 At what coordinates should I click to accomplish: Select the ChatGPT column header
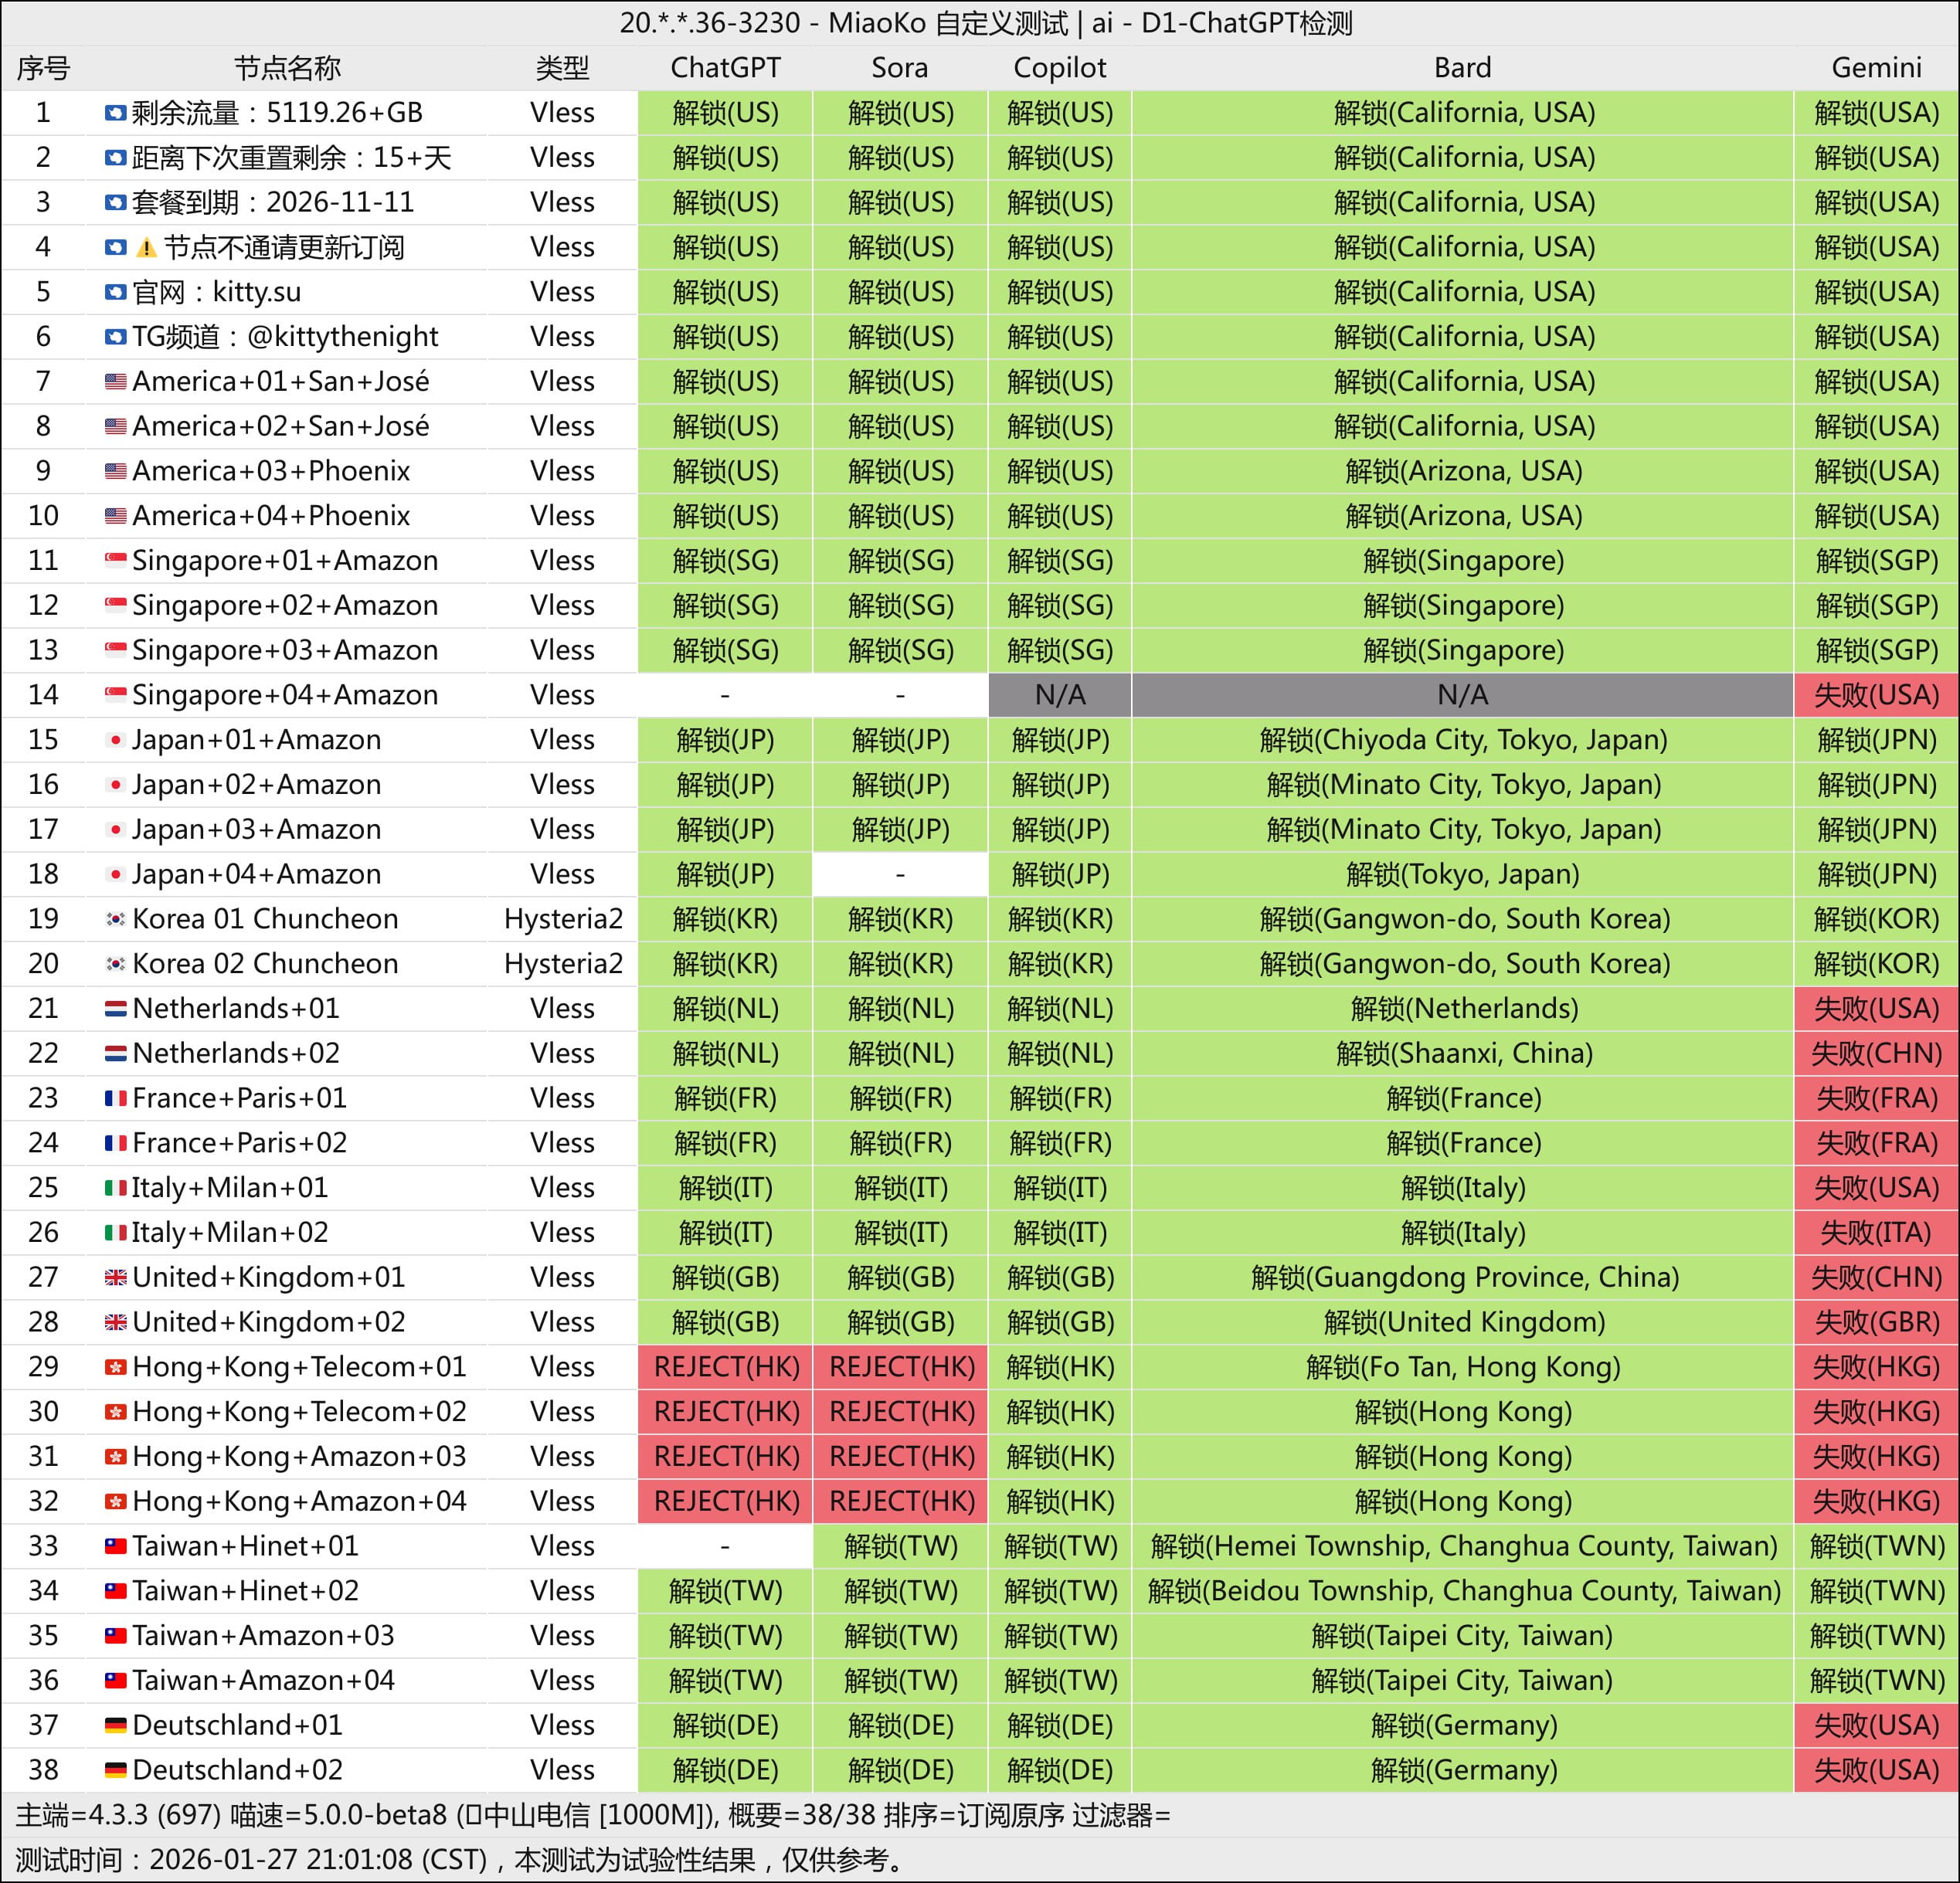(725, 68)
